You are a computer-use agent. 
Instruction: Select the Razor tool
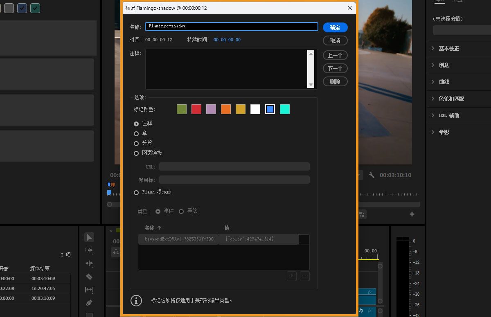click(89, 277)
